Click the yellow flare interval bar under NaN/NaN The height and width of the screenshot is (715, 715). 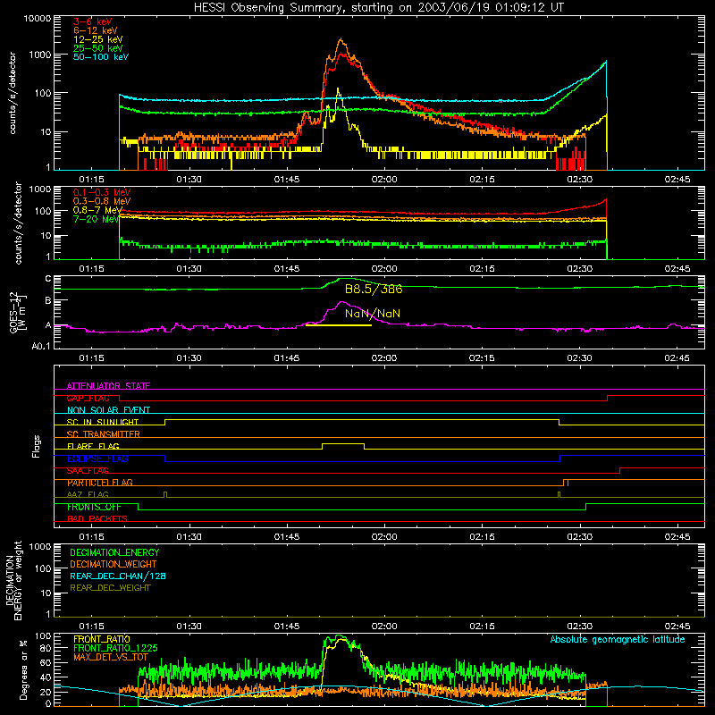(x=339, y=325)
